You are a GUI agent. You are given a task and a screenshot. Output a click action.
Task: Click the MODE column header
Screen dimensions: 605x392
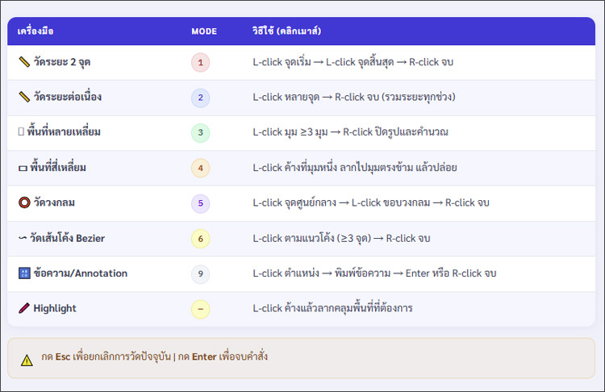point(204,31)
